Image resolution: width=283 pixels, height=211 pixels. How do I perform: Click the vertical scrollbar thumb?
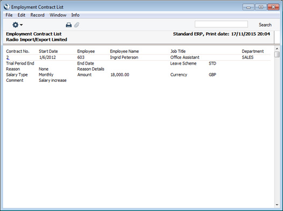(x=277, y=54)
